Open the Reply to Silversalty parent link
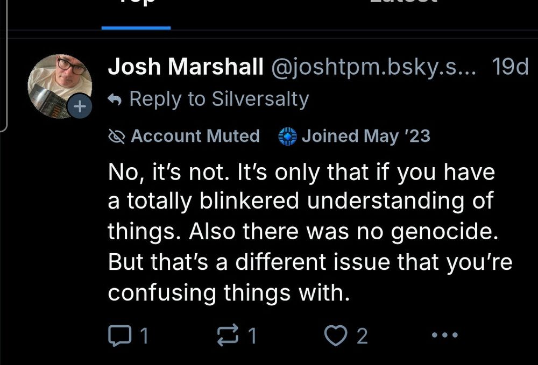Screen dimensions: 538x365 (219, 99)
